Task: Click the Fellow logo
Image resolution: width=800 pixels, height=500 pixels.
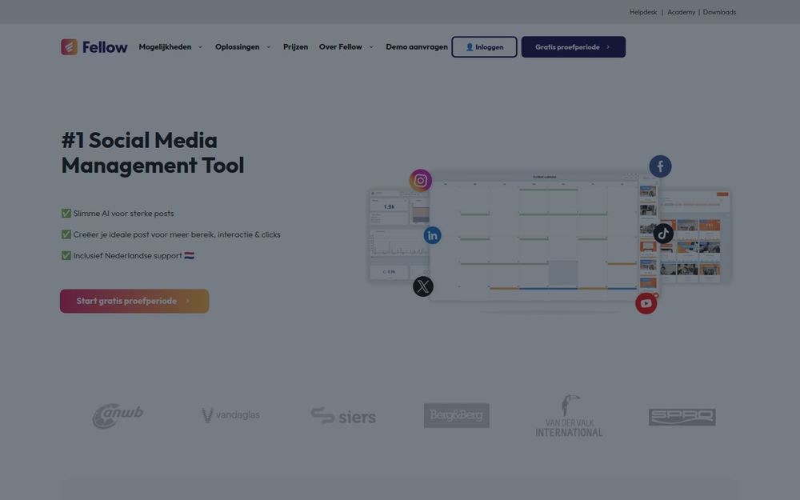Action: coord(94,47)
